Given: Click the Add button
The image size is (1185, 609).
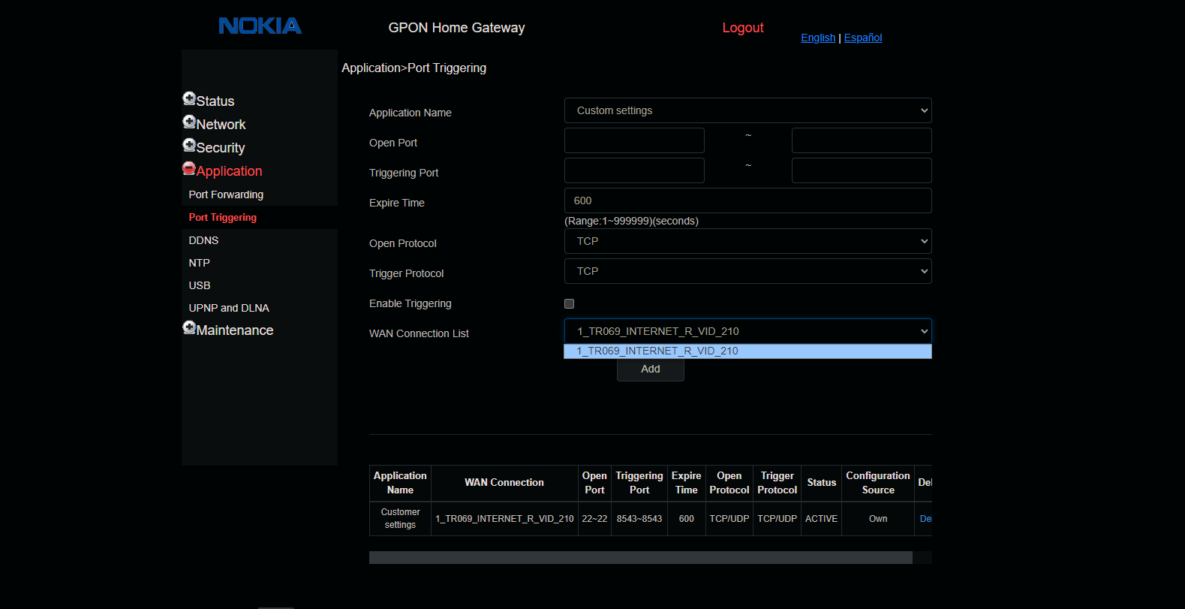Looking at the screenshot, I should pyautogui.click(x=651, y=369).
